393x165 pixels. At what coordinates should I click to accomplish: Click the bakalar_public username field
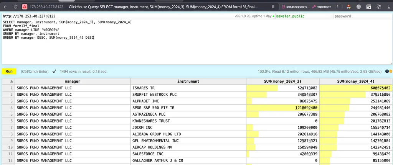tap(303, 16)
